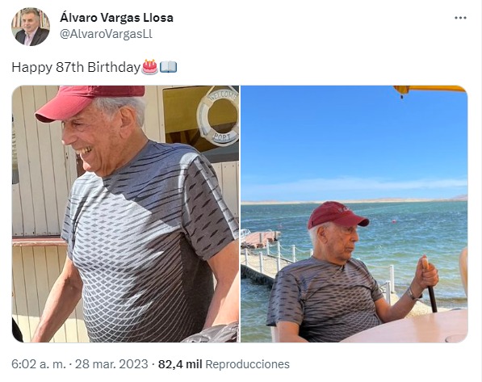Click the round table in the right photo

tap(409, 326)
